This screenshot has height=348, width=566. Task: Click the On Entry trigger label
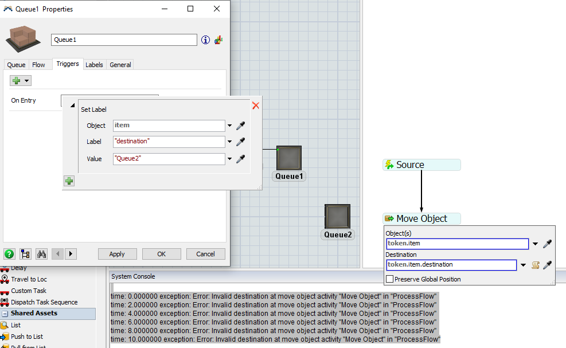(x=24, y=100)
